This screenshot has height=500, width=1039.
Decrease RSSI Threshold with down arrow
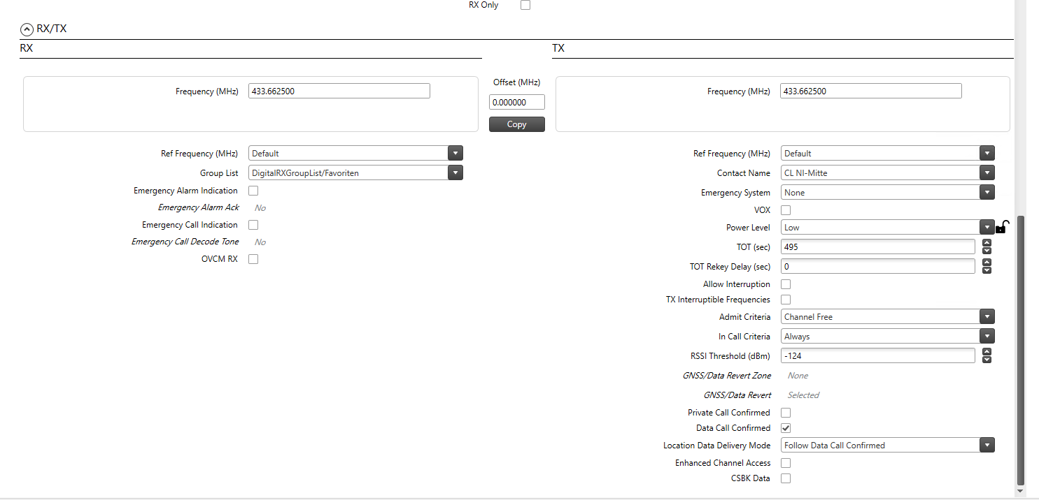click(x=987, y=360)
